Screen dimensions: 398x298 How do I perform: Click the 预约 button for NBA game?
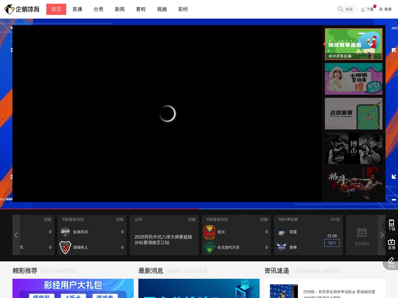coord(332,243)
